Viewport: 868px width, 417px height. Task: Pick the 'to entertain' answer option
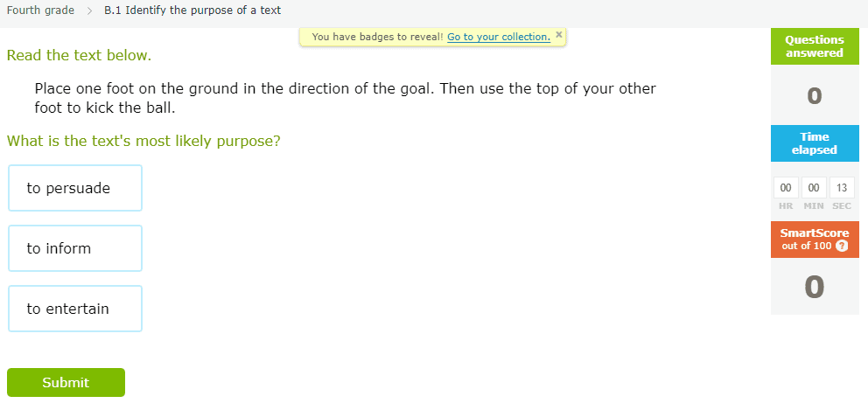pyautogui.click(x=75, y=309)
